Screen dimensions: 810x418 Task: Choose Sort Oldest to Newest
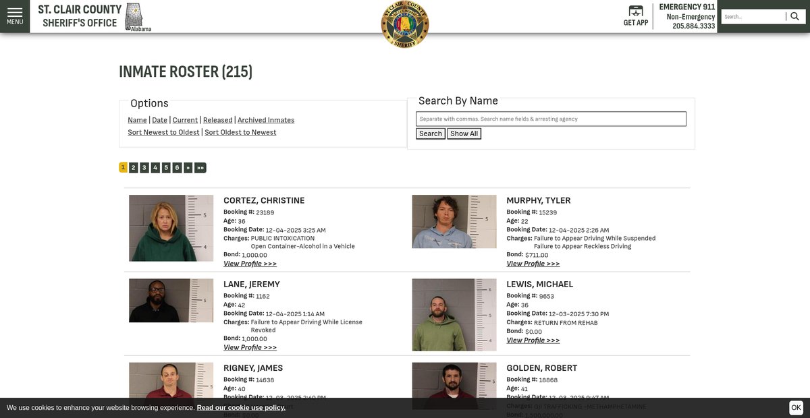point(240,132)
